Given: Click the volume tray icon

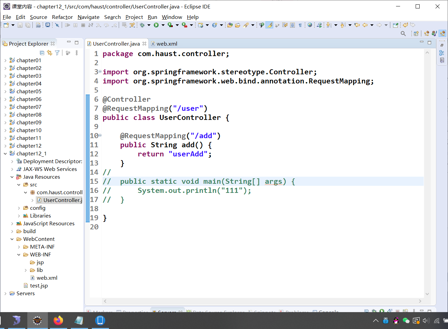Looking at the screenshot, I should (426, 321).
